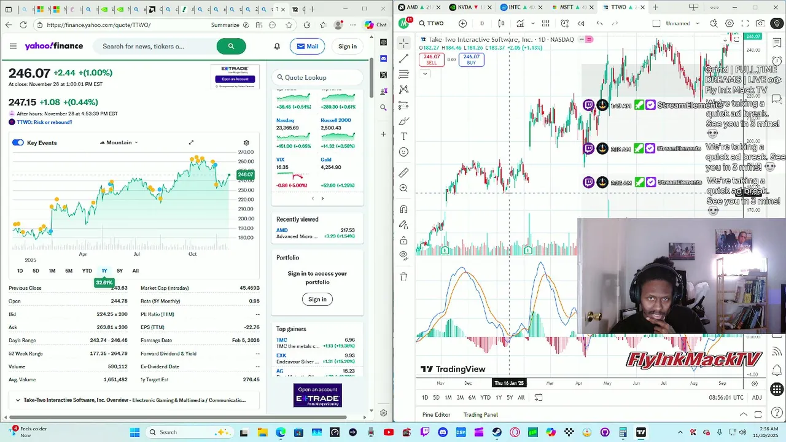Open the forecasting and measurement tools icon
Viewport: 786px width, 442px height.
pos(403,106)
